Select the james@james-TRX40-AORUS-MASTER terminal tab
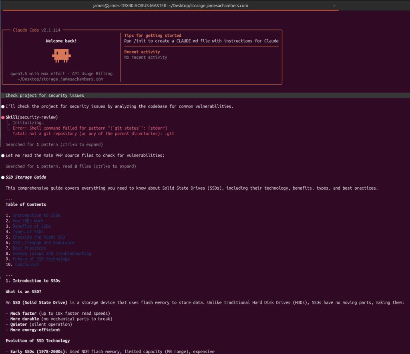 click(170, 6)
